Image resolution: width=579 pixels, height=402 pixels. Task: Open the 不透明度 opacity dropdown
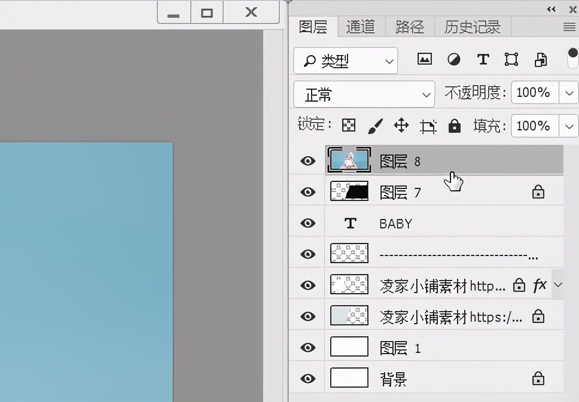[x=567, y=93]
